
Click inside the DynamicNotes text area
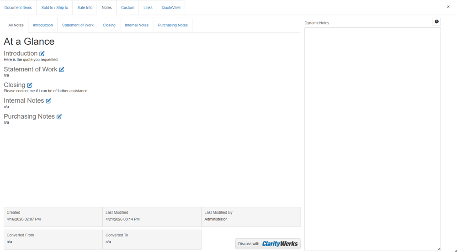click(372, 139)
